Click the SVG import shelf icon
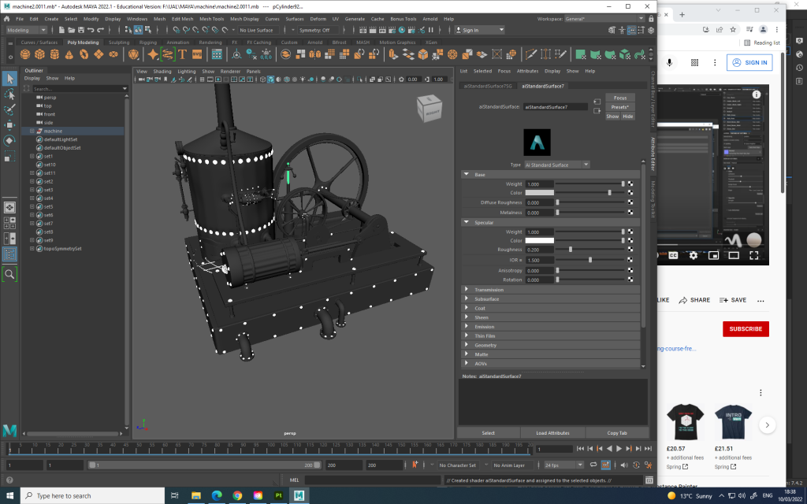Screen dimensions: 807x504 coord(197,54)
